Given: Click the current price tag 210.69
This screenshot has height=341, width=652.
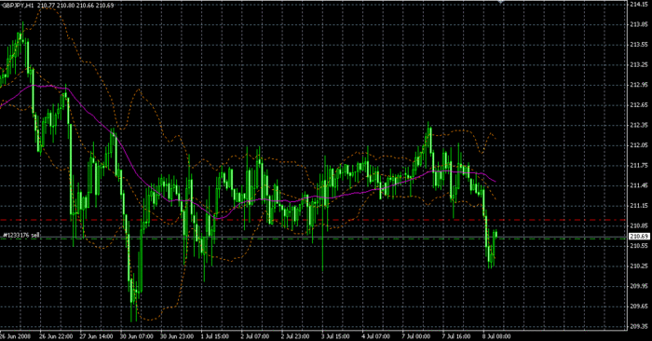Looking at the screenshot, I should [x=639, y=237].
